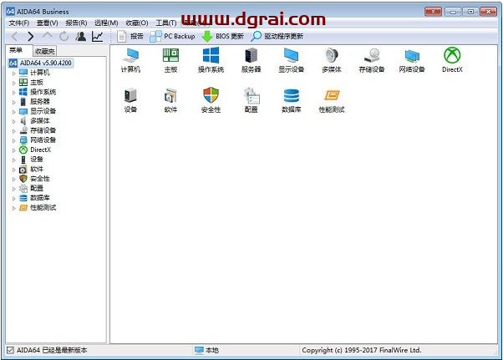
Task: Go forward with the right arrow toolbar icon
Action: coord(31,37)
